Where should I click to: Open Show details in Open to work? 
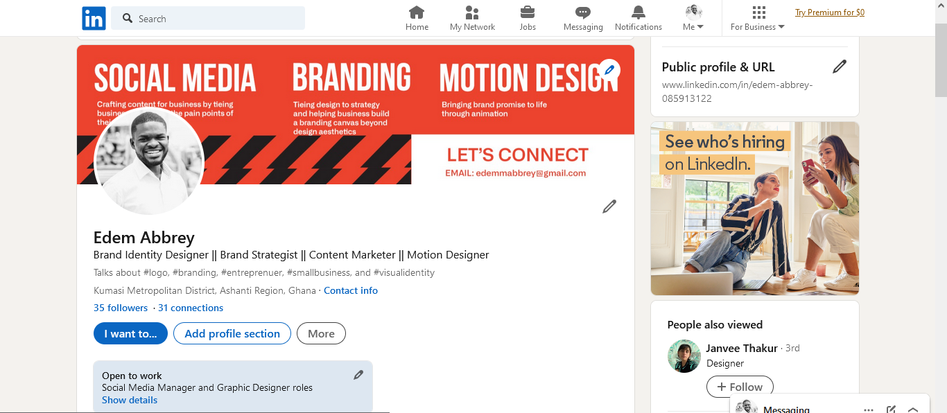(x=130, y=400)
